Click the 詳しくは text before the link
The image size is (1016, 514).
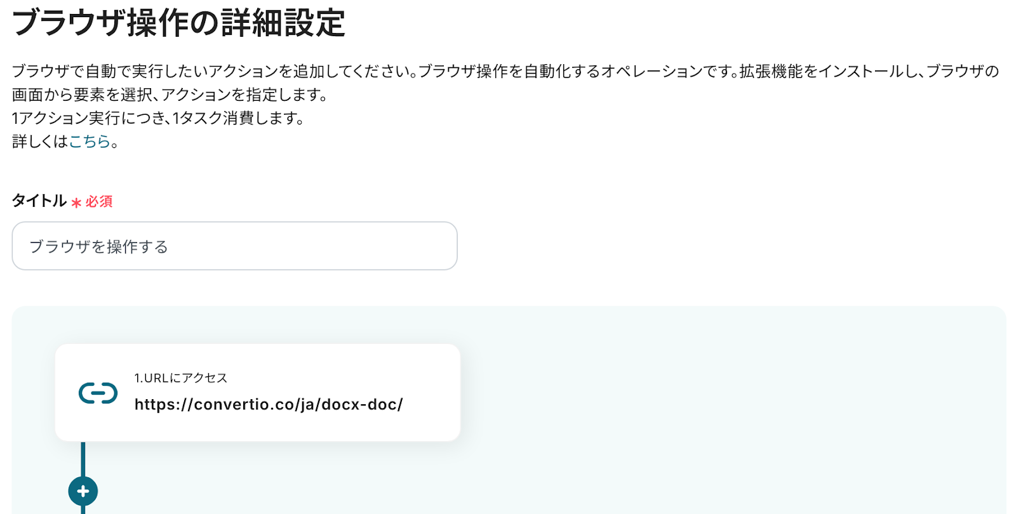pyautogui.click(x=40, y=141)
